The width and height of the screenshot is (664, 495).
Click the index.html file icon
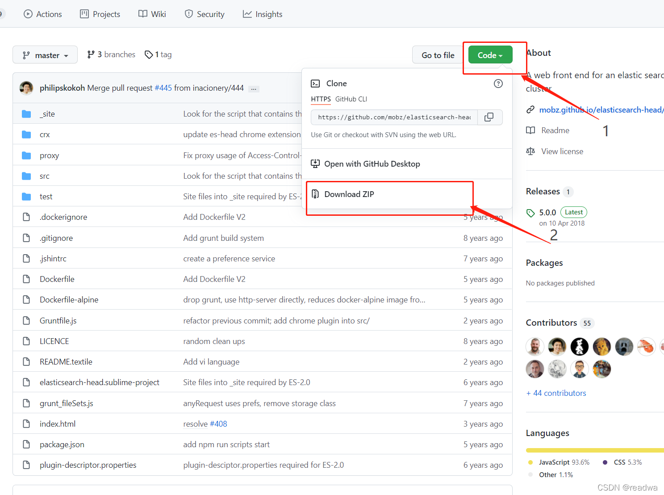[x=26, y=424]
